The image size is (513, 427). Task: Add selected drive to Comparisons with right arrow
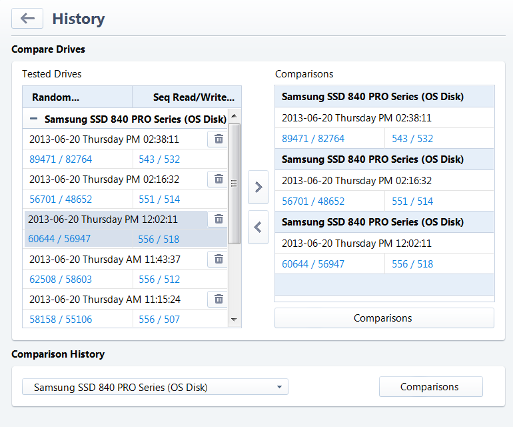258,187
